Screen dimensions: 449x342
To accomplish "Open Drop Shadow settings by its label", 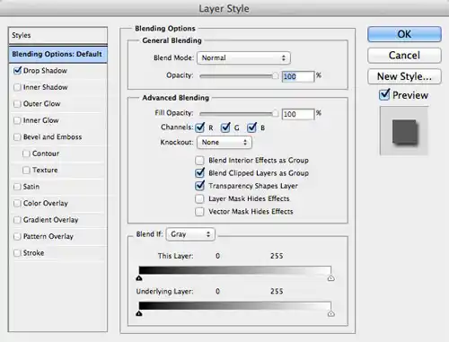I will 45,71.
